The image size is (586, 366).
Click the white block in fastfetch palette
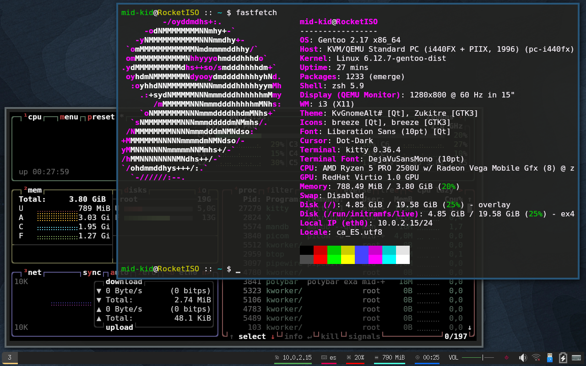(x=403, y=259)
